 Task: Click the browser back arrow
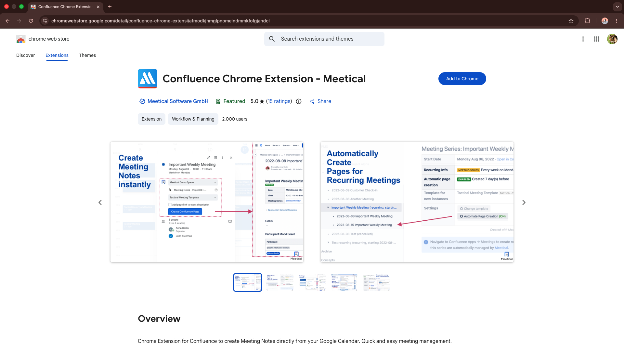[x=7, y=21]
